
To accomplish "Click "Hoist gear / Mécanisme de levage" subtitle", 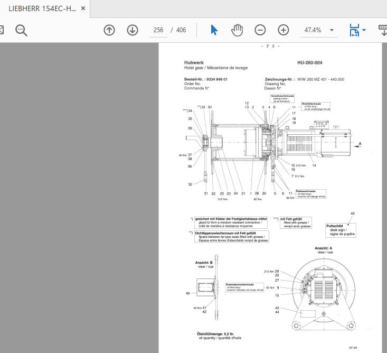I will (216, 68).
